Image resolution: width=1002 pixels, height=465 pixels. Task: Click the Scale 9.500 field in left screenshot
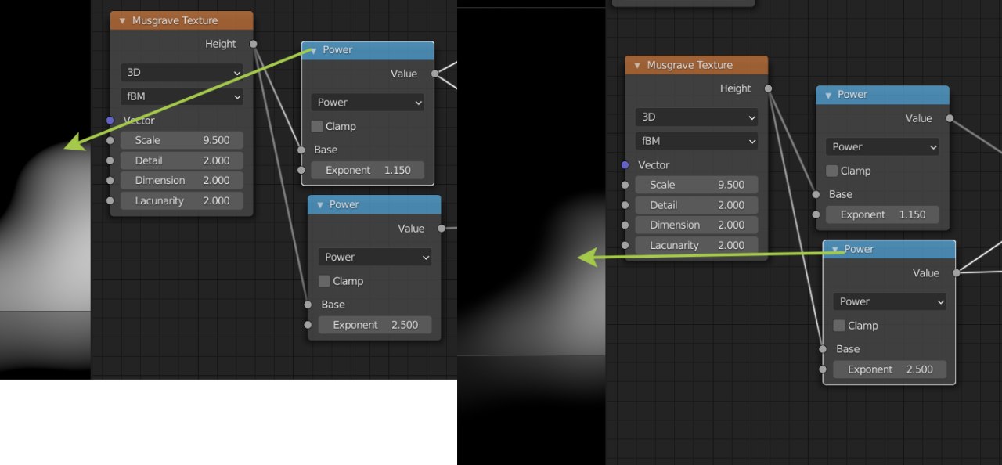click(x=182, y=140)
